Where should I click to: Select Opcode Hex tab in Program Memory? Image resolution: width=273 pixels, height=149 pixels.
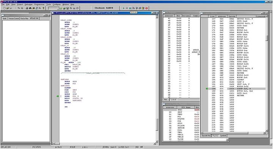coord(206,136)
